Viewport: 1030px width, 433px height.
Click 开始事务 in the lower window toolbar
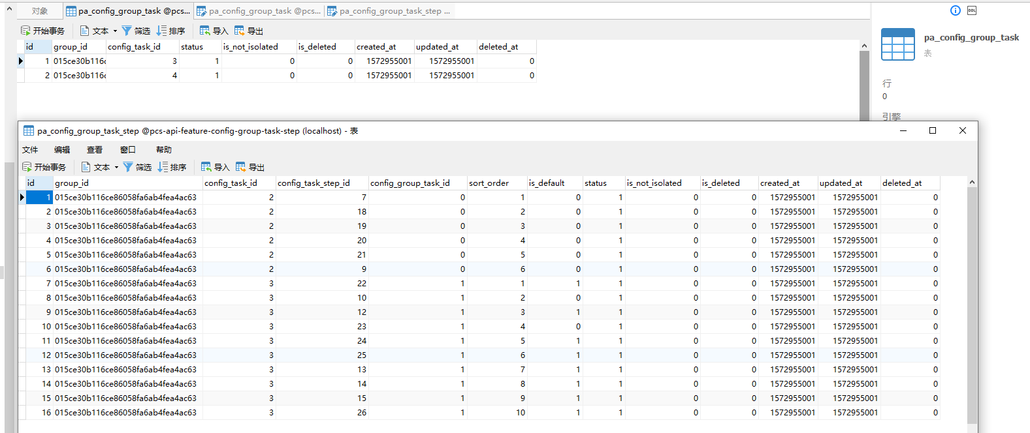point(44,167)
